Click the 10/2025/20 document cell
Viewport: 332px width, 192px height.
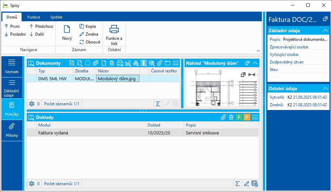pyautogui.click(x=165, y=133)
